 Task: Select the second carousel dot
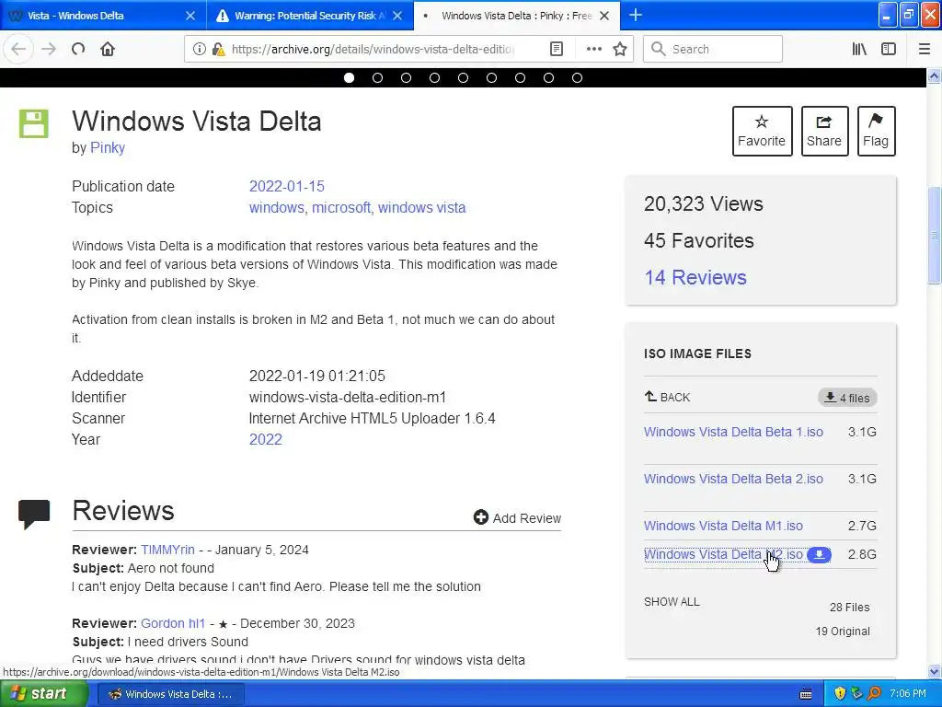[377, 77]
